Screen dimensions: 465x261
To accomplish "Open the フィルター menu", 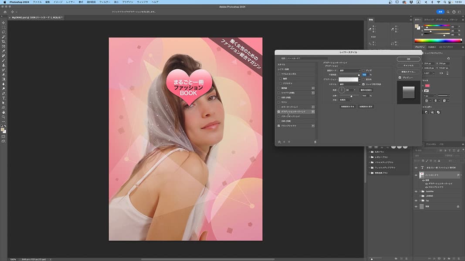I will coord(105,2).
